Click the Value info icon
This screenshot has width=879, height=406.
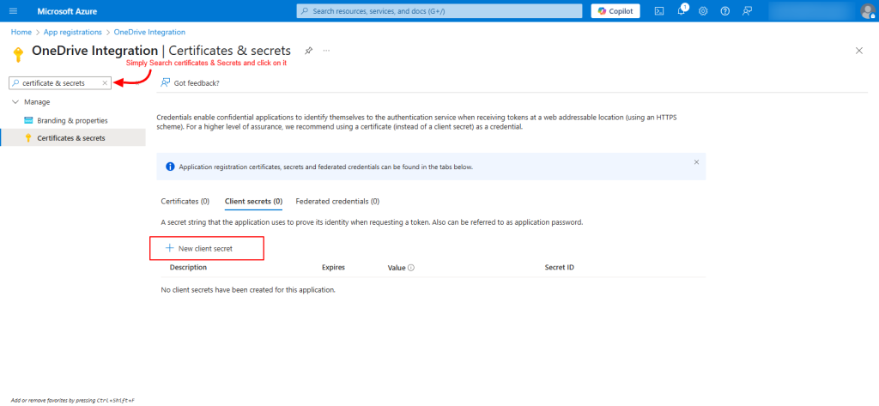tap(411, 268)
